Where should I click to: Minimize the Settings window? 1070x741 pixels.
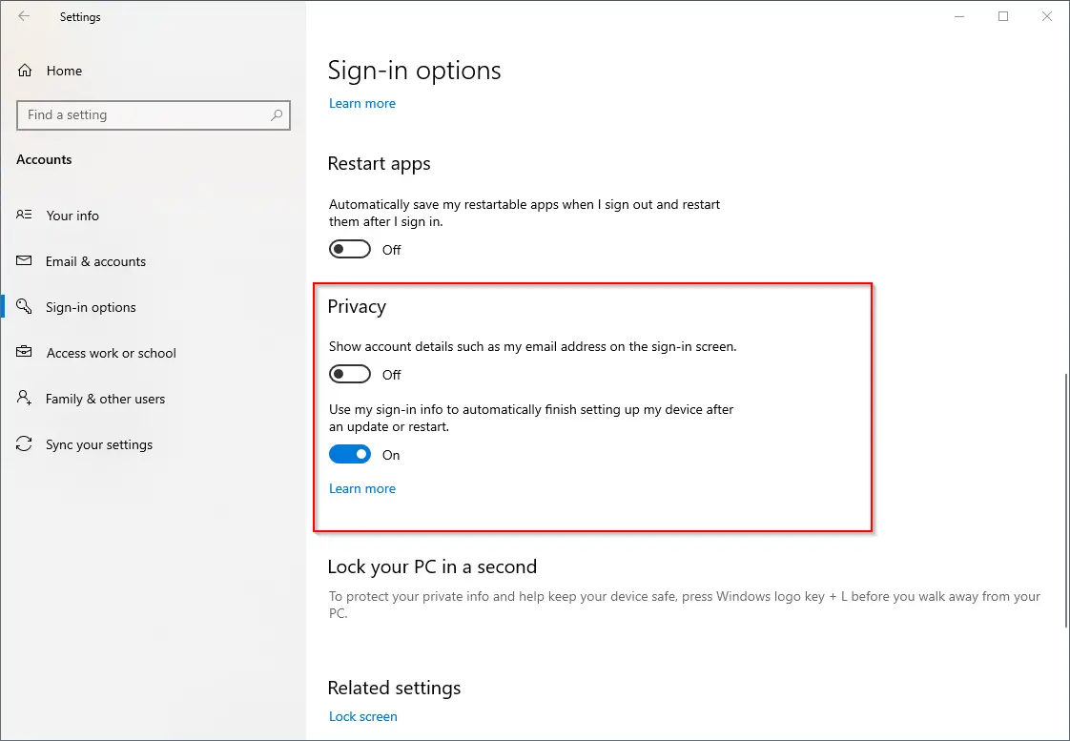(x=959, y=16)
